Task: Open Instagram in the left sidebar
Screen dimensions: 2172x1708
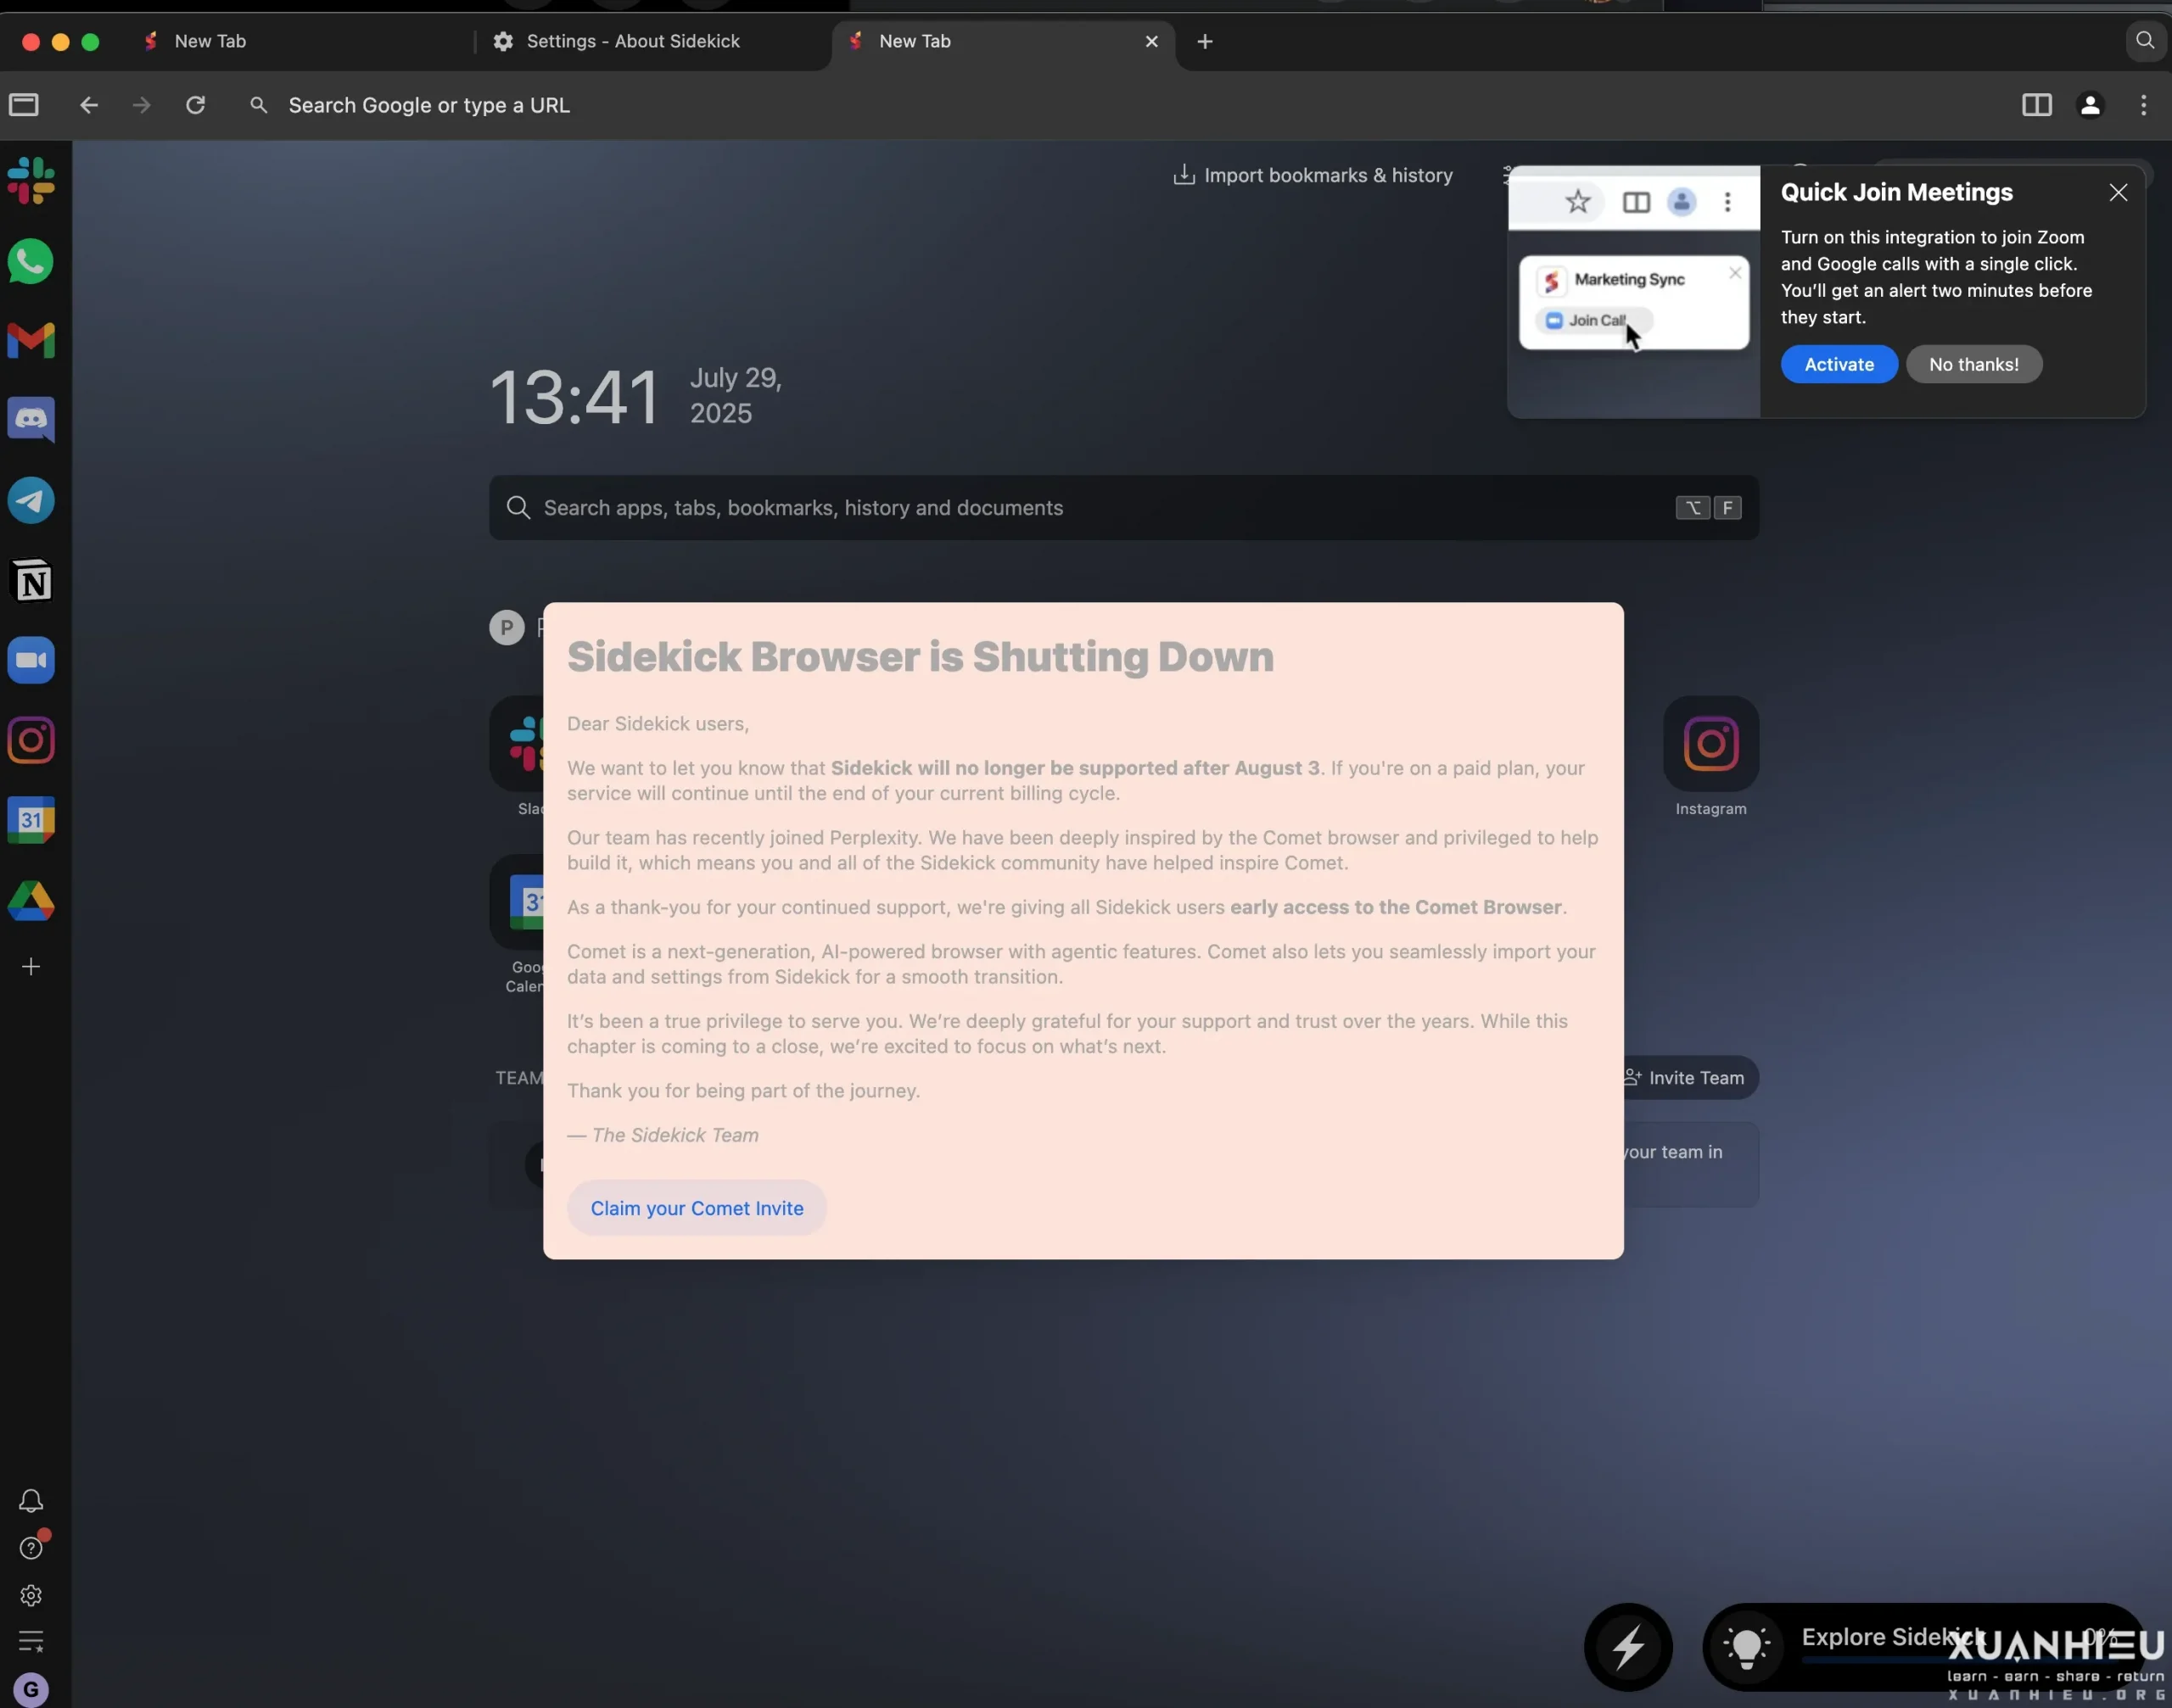Action: pyautogui.click(x=31, y=741)
